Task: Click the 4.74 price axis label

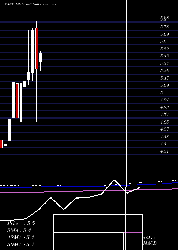Action: click(x=164, y=115)
